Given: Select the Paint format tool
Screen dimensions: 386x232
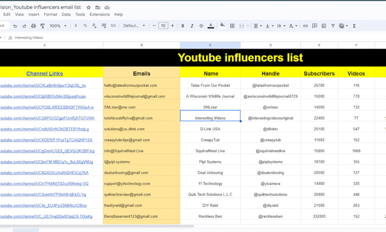Looking at the screenshot, I should click(x=43, y=26).
